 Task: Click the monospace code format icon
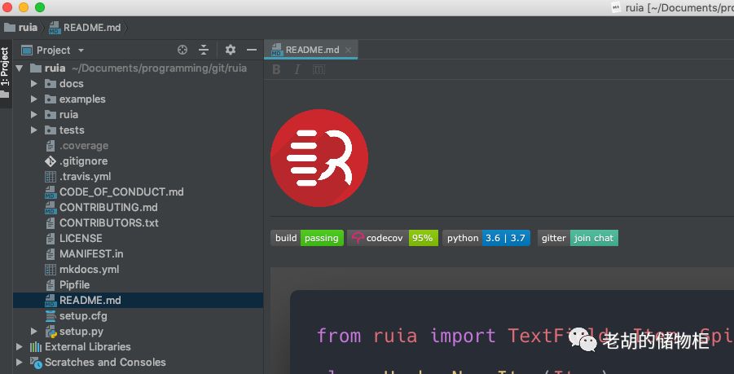[319, 70]
